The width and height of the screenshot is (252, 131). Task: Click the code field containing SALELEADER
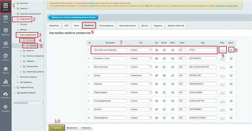pos(203,92)
